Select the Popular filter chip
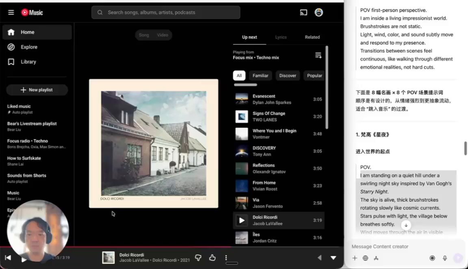Image resolution: width=468 pixels, height=269 pixels. pyautogui.click(x=314, y=76)
